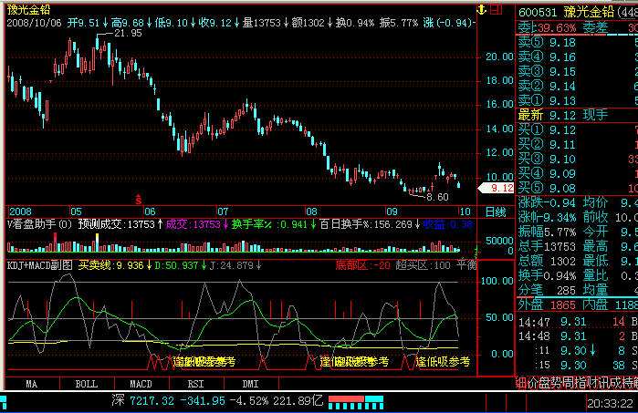Screen dimensions: 638x413
Task: Click the 买① 9.12 bid row
Action: pos(578,130)
